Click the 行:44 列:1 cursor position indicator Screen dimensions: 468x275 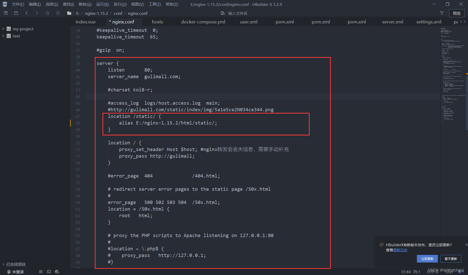tap(411, 272)
